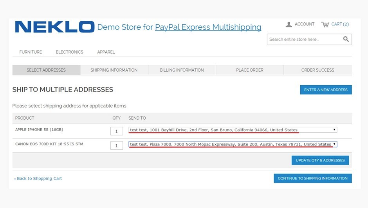
Task: Click CONTINUE TO SHIPPING INFORMATION button
Action: point(313,178)
